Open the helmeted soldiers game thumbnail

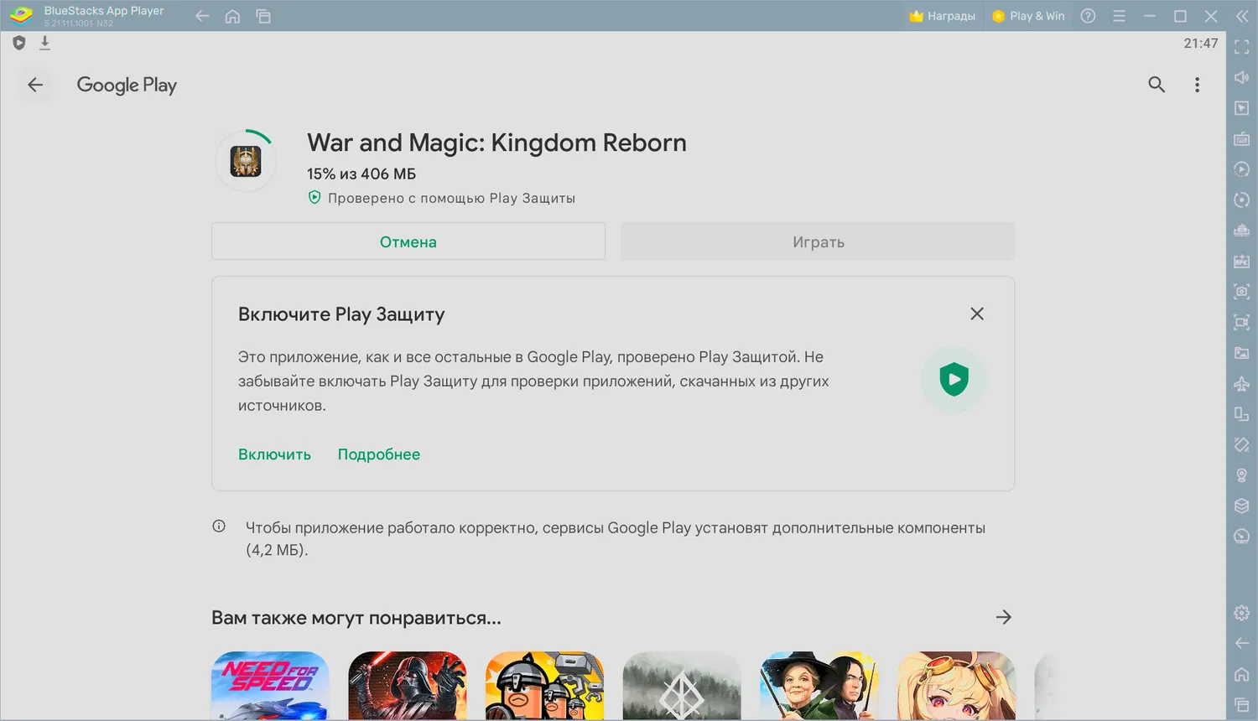click(x=545, y=686)
